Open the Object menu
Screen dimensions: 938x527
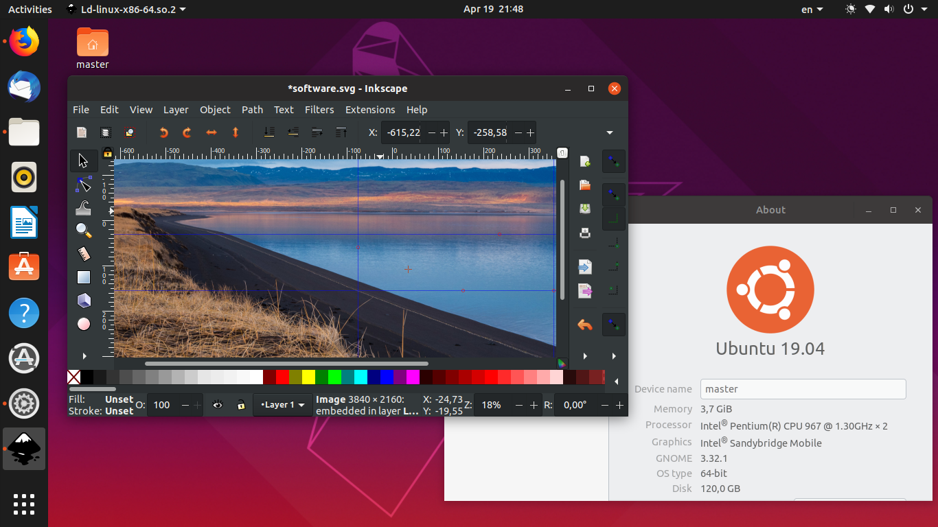pyautogui.click(x=215, y=110)
